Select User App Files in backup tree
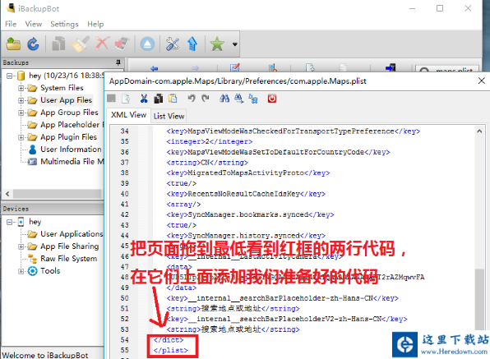Image resolution: width=490 pixels, height=359 pixels. click(67, 100)
